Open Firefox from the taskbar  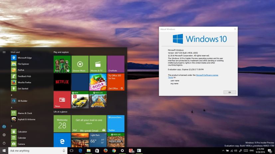105,150
